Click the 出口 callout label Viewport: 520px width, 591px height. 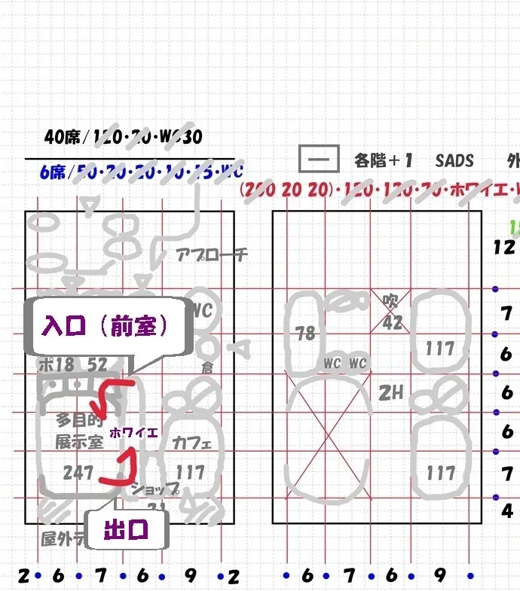pos(125,530)
